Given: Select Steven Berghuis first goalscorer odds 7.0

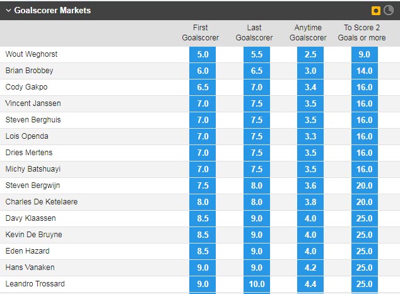Looking at the screenshot, I should point(203,121).
